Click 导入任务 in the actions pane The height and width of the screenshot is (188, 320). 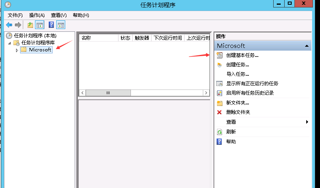[237, 74]
